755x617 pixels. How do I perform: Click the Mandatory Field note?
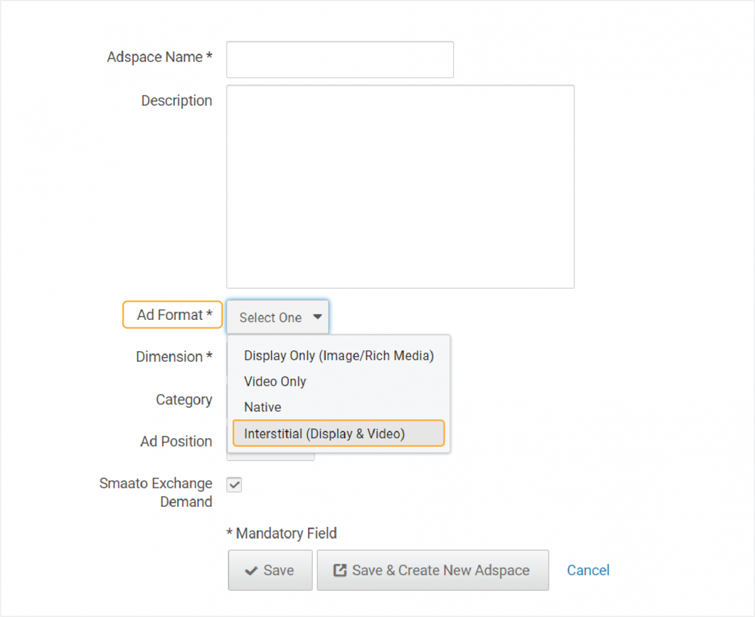[x=282, y=533]
